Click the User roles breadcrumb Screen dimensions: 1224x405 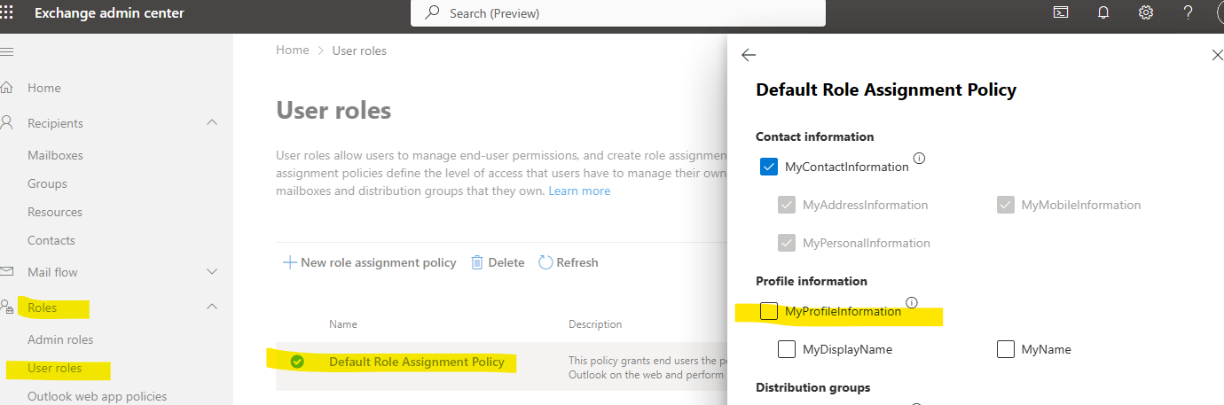coord(359,51)
